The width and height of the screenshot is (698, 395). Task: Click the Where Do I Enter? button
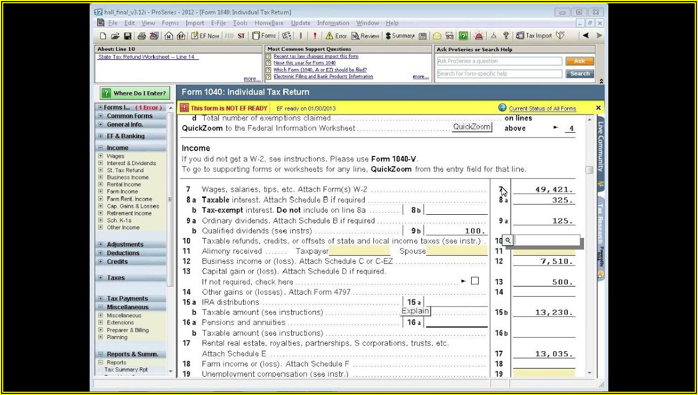134,93
